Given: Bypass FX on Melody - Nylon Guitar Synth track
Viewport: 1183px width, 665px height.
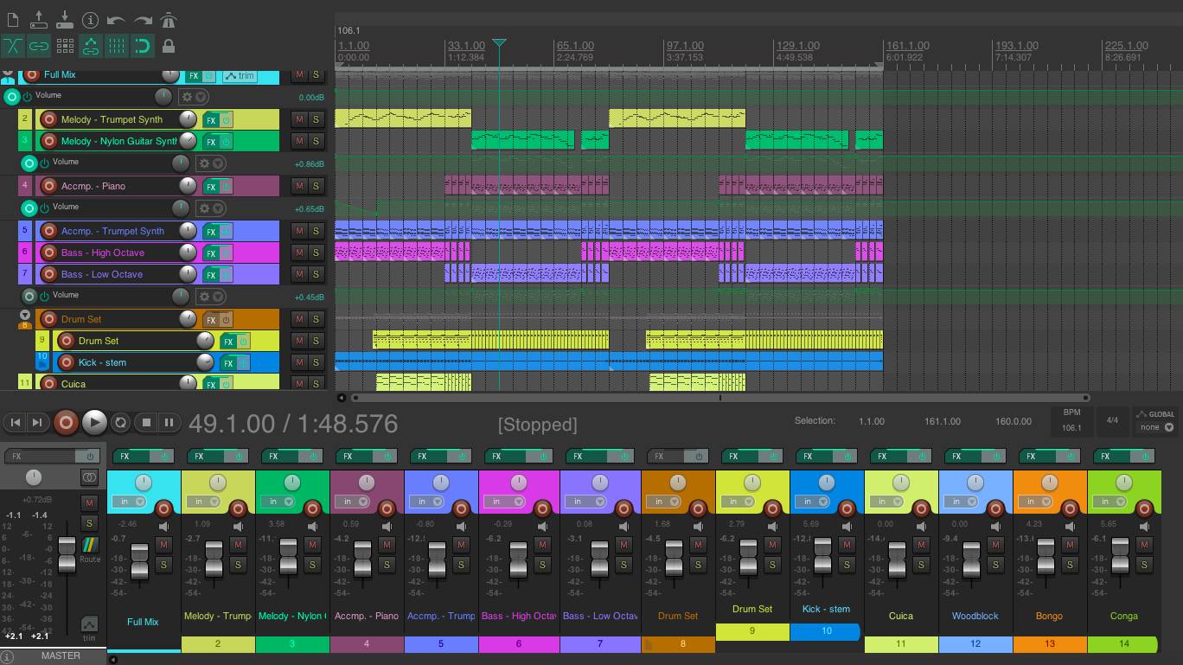Looking at the screenshot, I should (x=226, y=142).
